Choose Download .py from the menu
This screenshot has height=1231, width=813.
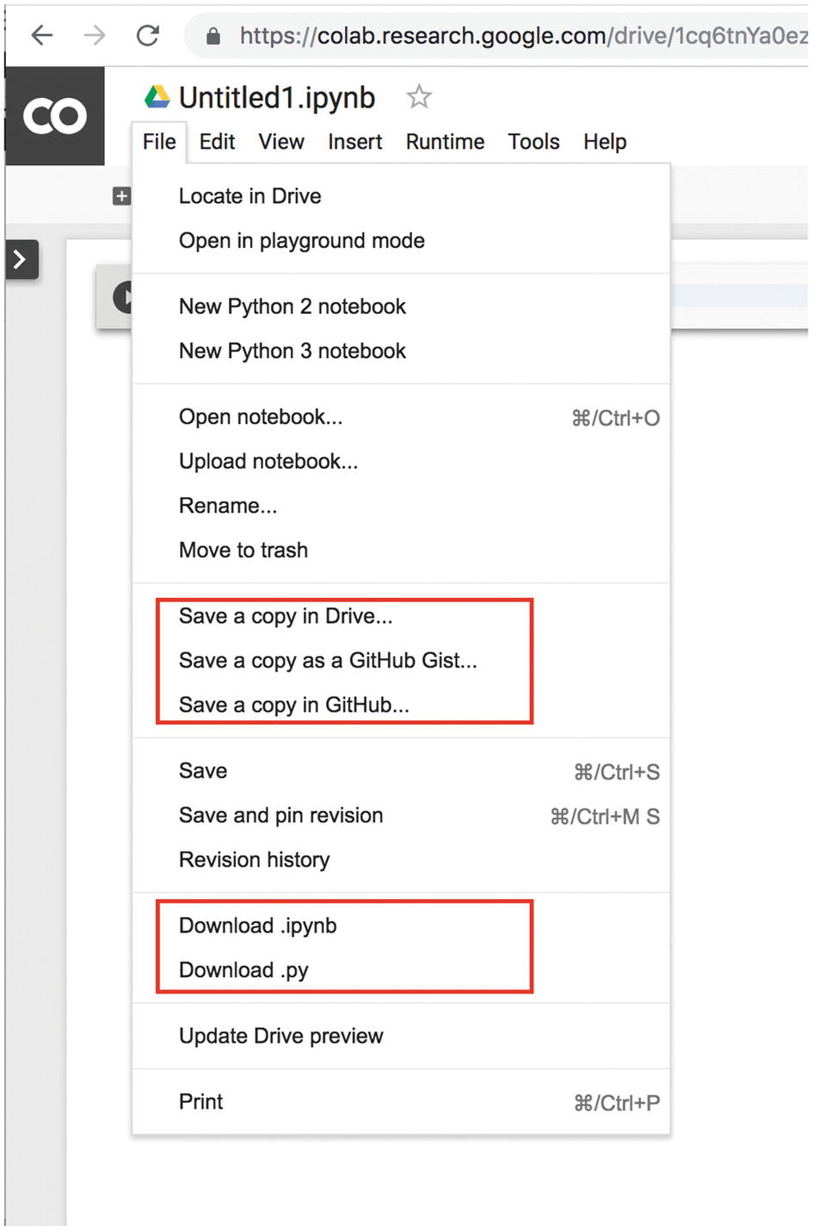pos(243,970)
